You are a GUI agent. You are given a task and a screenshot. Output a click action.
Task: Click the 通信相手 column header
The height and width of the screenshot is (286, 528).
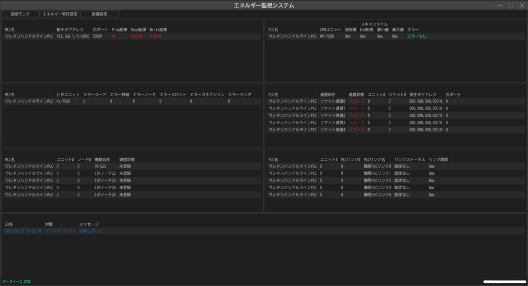coord(327,95)
